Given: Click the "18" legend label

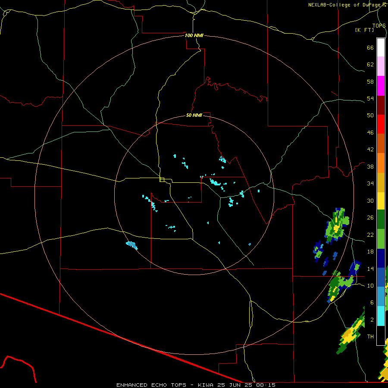Looking at the screenshot, I should click(370, 252).
